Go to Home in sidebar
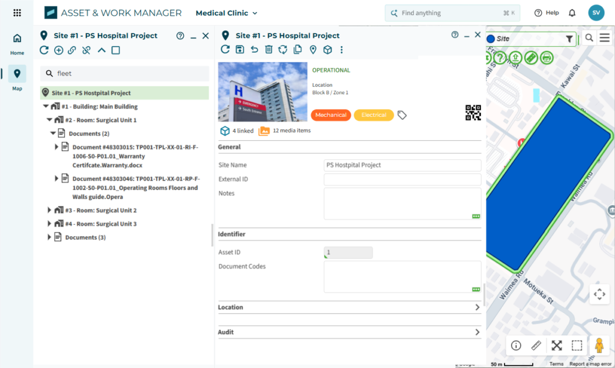The image size is (615, 368). click(x=17, y=44)
